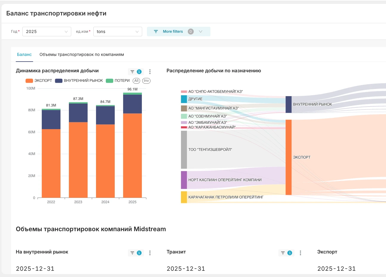386x277 pixels.
Task: Click the 2025 stacked bar export segment
Action: tap(132, 156)
